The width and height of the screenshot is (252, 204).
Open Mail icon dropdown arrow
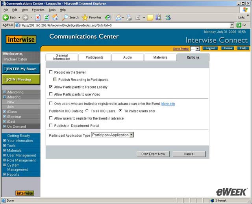point(123,17)
